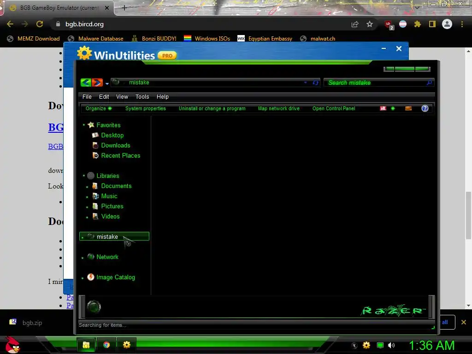Open the Chrome profile avatar
This screenshot has height=354, width=472.
tap(447, 24)
